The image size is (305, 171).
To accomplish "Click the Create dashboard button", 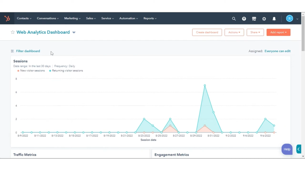I will [x=207, y=32].
